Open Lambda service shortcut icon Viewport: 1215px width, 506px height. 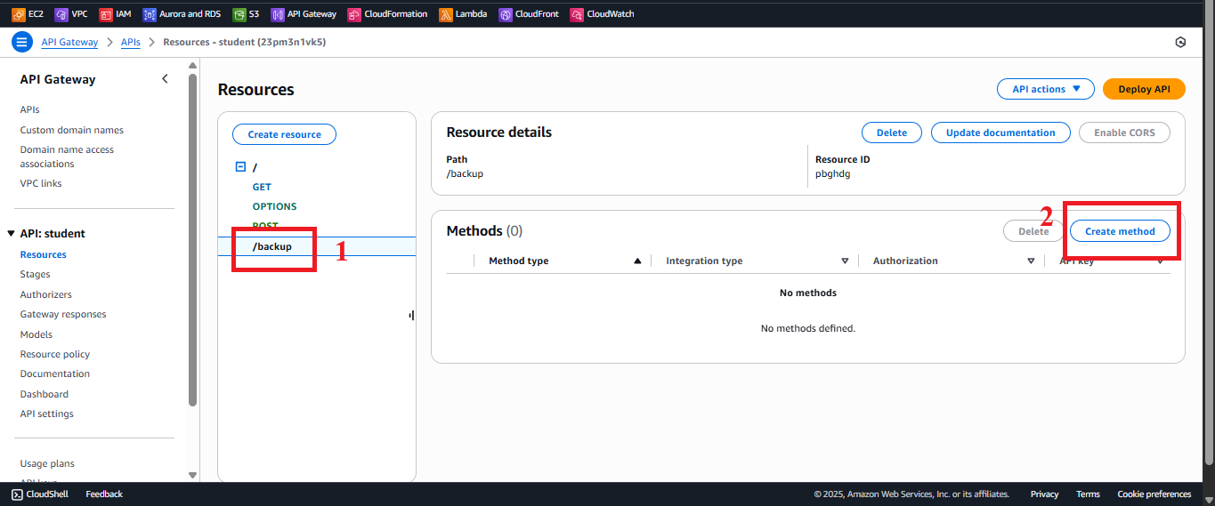(445, 14)
